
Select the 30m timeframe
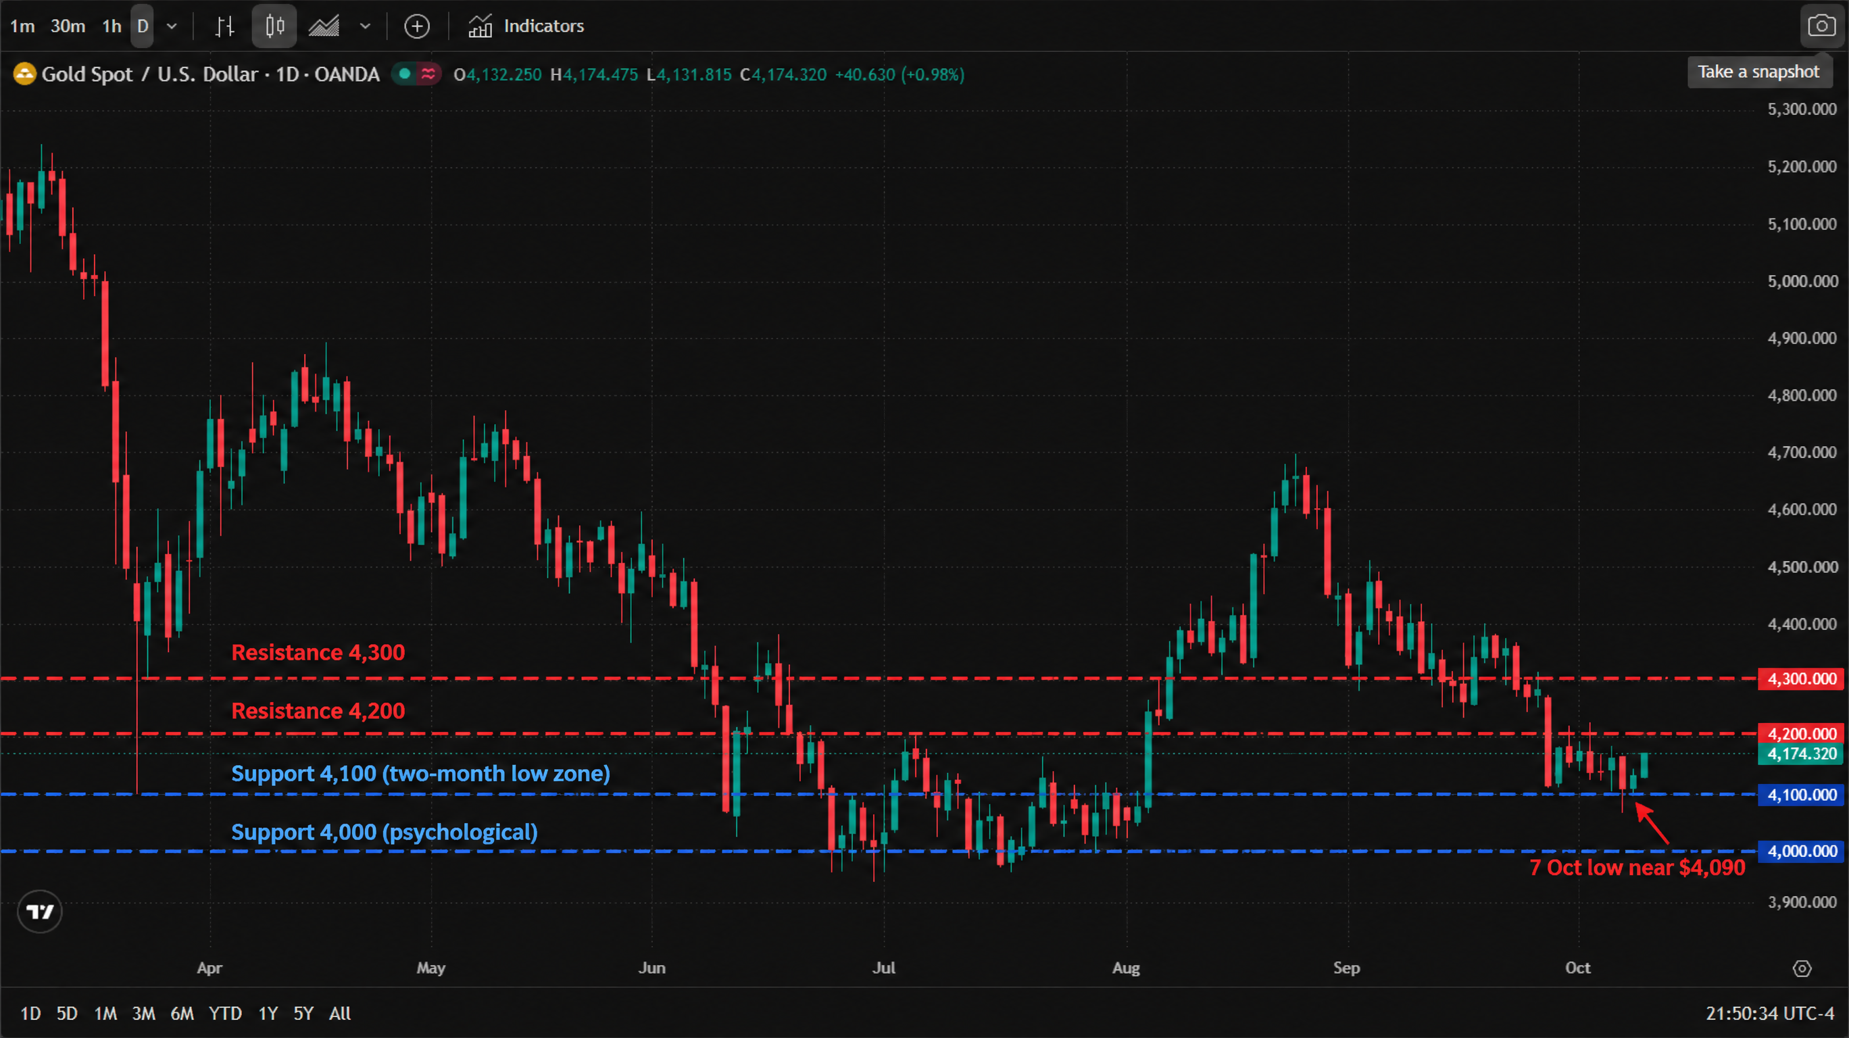coord(68,26)
